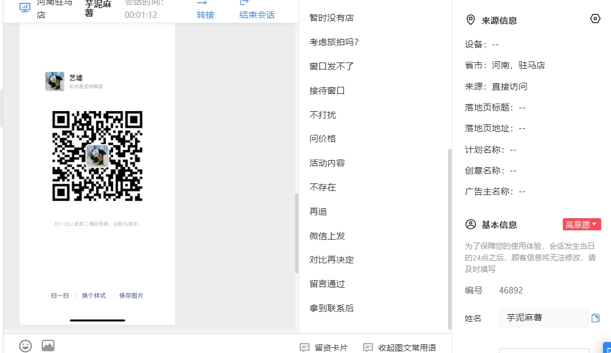Click the WeChat QR code image
Viewport: 611px width, 353px height.
(x=97, y=156)
